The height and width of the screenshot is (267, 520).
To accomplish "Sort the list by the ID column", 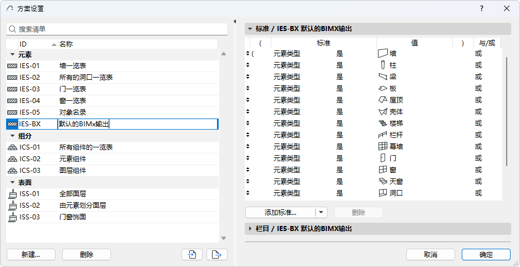I will pyautogui.click(x=38, y=44).
